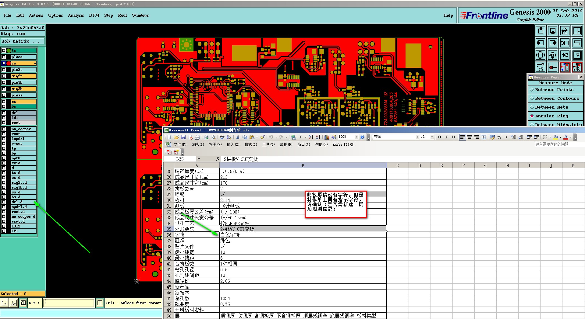
Task: Toggle visibility checkbox of layer sig2t
Action: point(4,76)
